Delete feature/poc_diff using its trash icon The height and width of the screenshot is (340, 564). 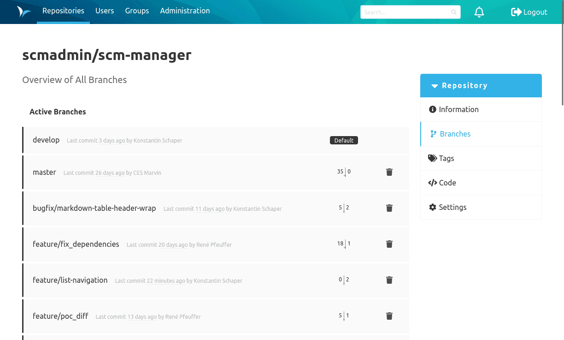coord(389,316)
